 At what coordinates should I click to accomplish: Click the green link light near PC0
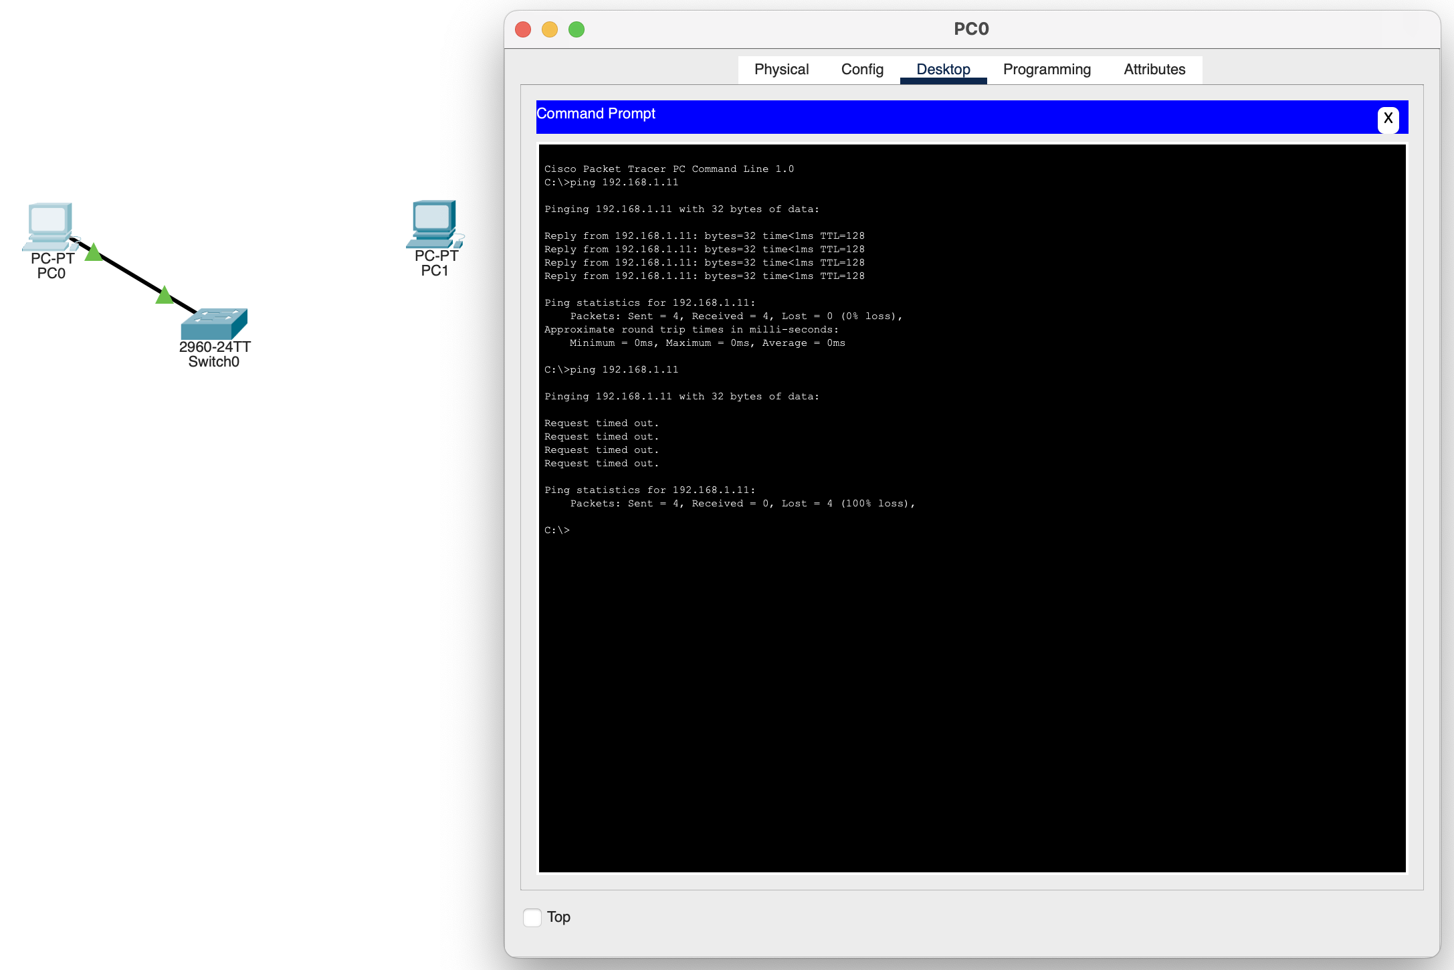click(x=94, y=252)
